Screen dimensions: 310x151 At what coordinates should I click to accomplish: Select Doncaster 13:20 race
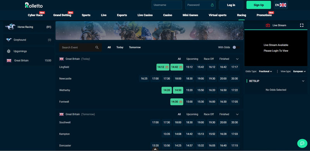click(155, 146)
